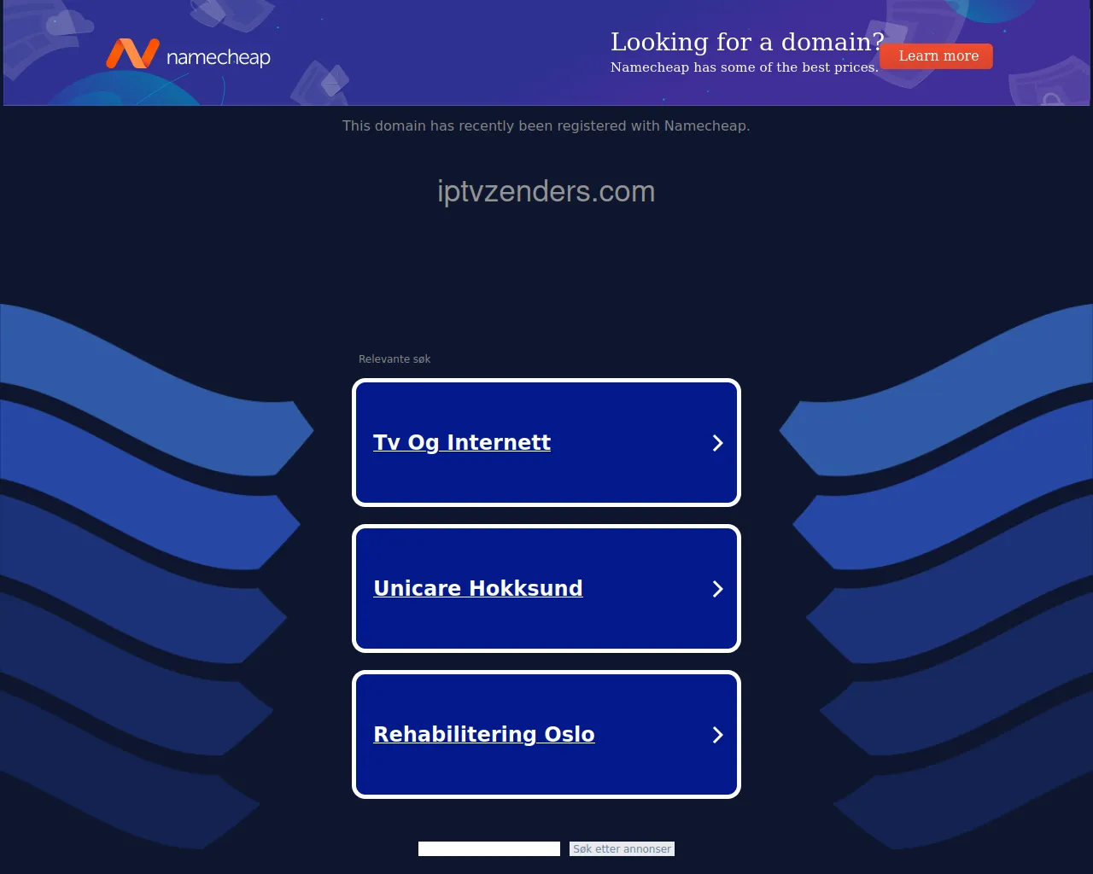1093x874 pixels.
Task: Click the Søk etter annonser button
Action: tap(622, 848)
